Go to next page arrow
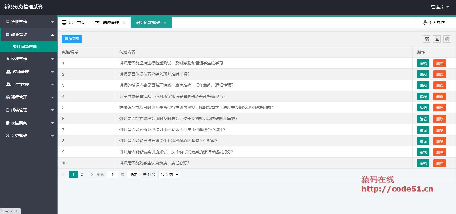Viewport: 456px width, 214px height. (x=91, y=174)
